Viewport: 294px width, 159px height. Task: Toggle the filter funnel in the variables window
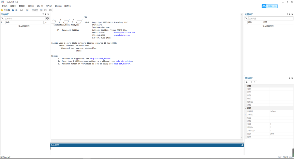point(287,14)
